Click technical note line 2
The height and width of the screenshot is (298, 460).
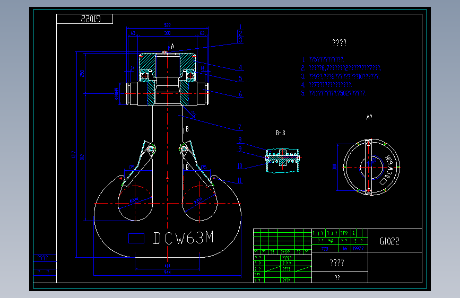[341, 68]
